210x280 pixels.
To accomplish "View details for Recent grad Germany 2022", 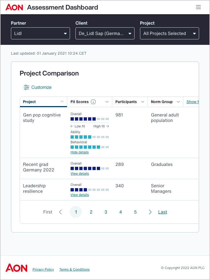I will point(80,174).
